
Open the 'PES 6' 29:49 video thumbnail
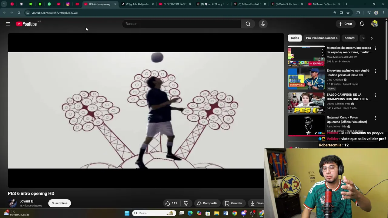(x=306, y=103)
